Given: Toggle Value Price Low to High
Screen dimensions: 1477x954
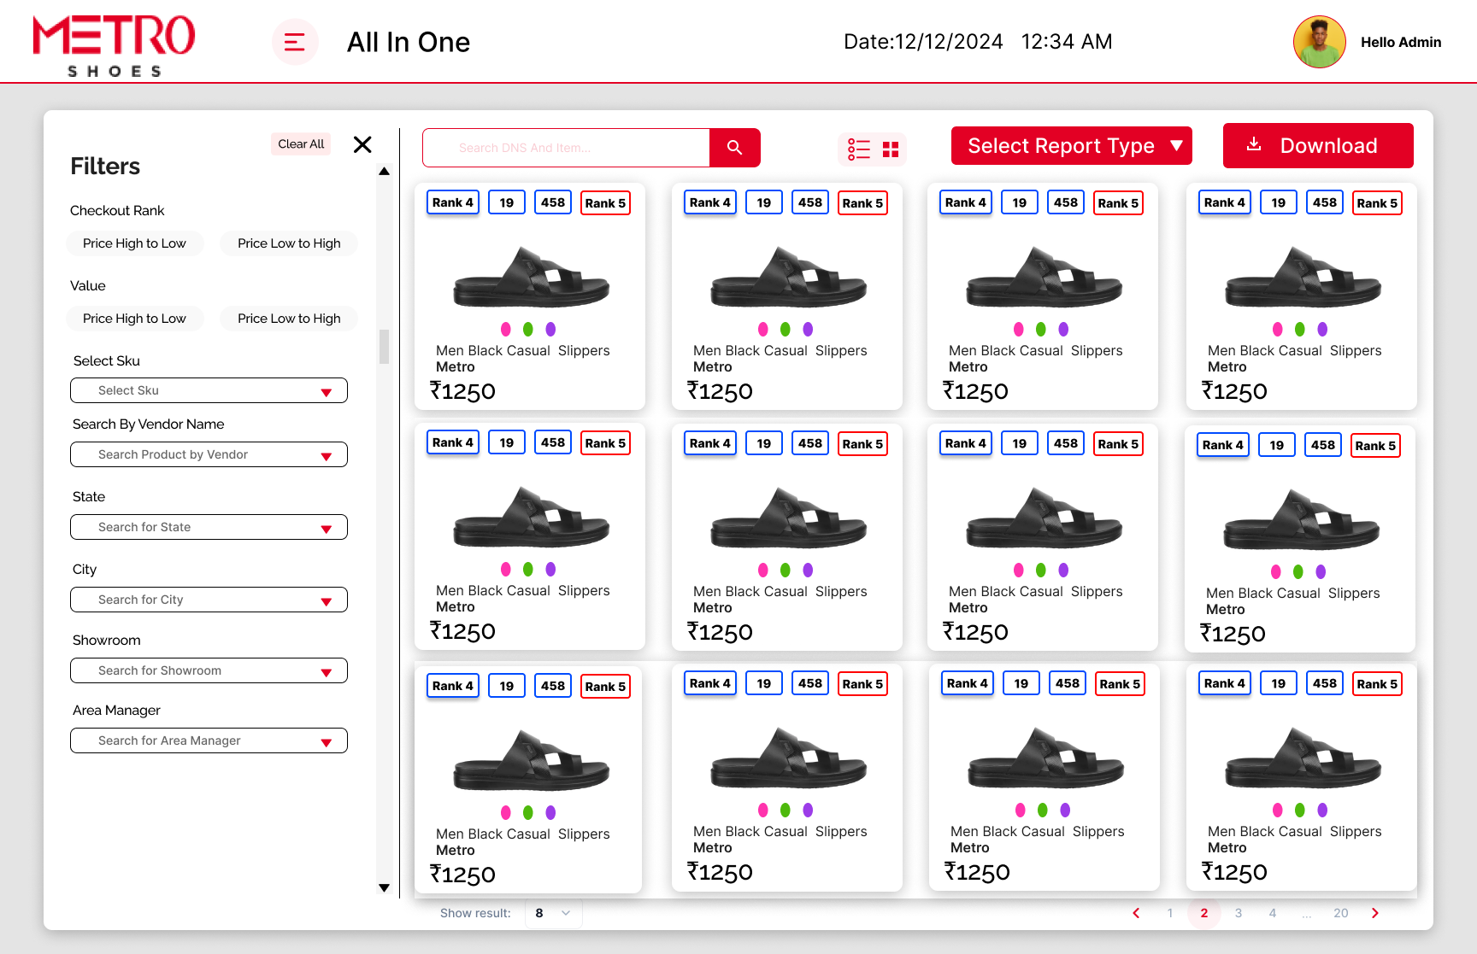Looking at the screenshot, I should pos(289,319).
